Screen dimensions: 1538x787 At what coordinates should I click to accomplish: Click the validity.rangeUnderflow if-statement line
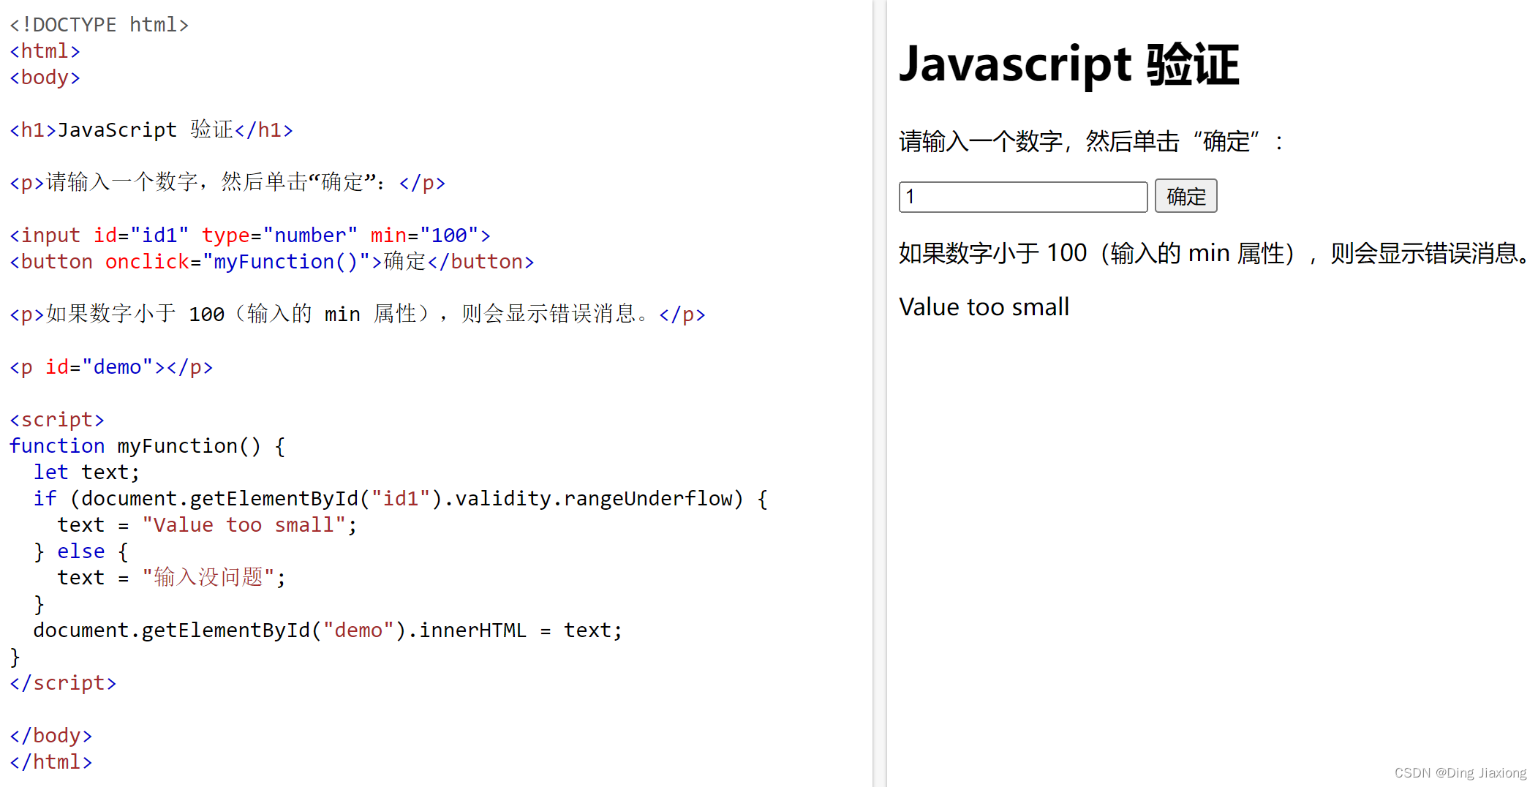pos(400,499)
